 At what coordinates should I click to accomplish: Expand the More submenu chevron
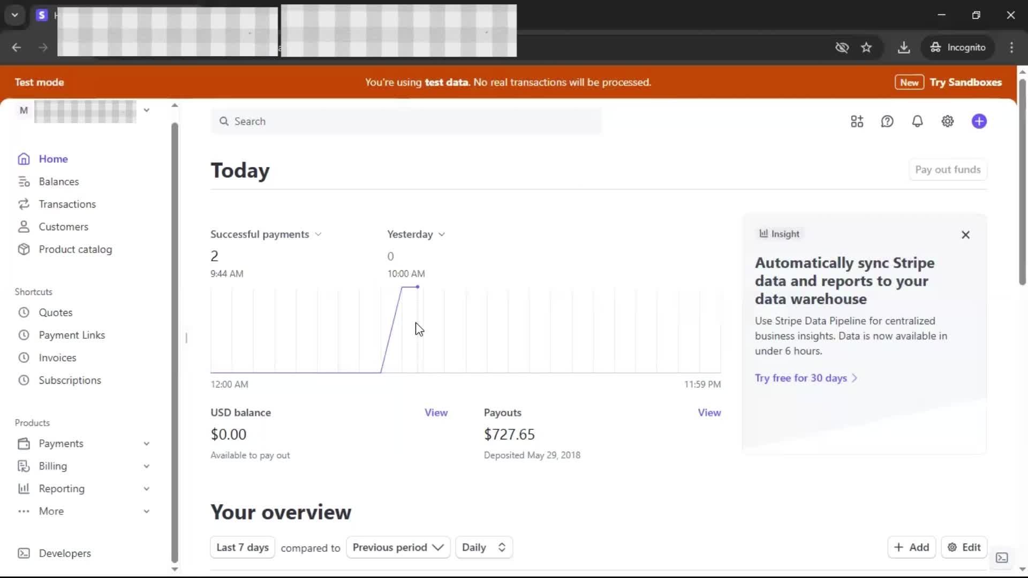[x=146, y=511]
